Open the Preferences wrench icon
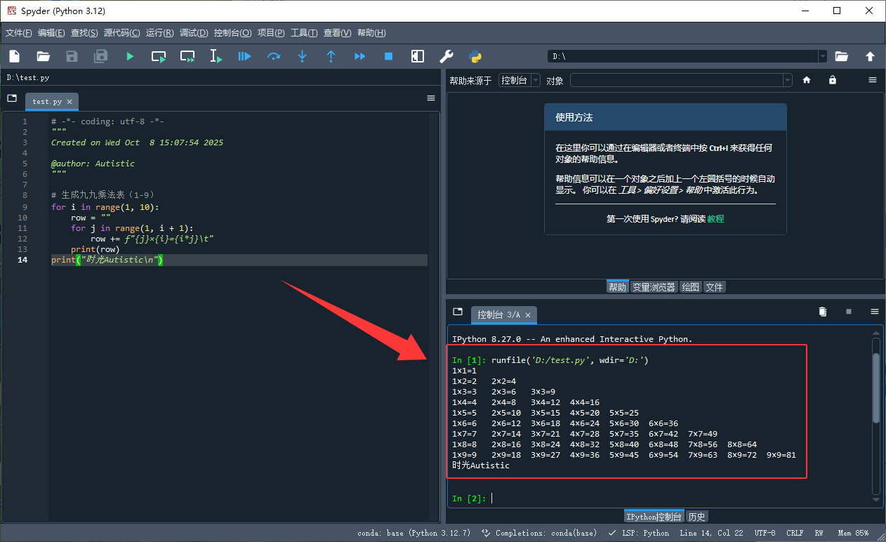This screenshot has width=886, height=542. [x=446, y=56]
